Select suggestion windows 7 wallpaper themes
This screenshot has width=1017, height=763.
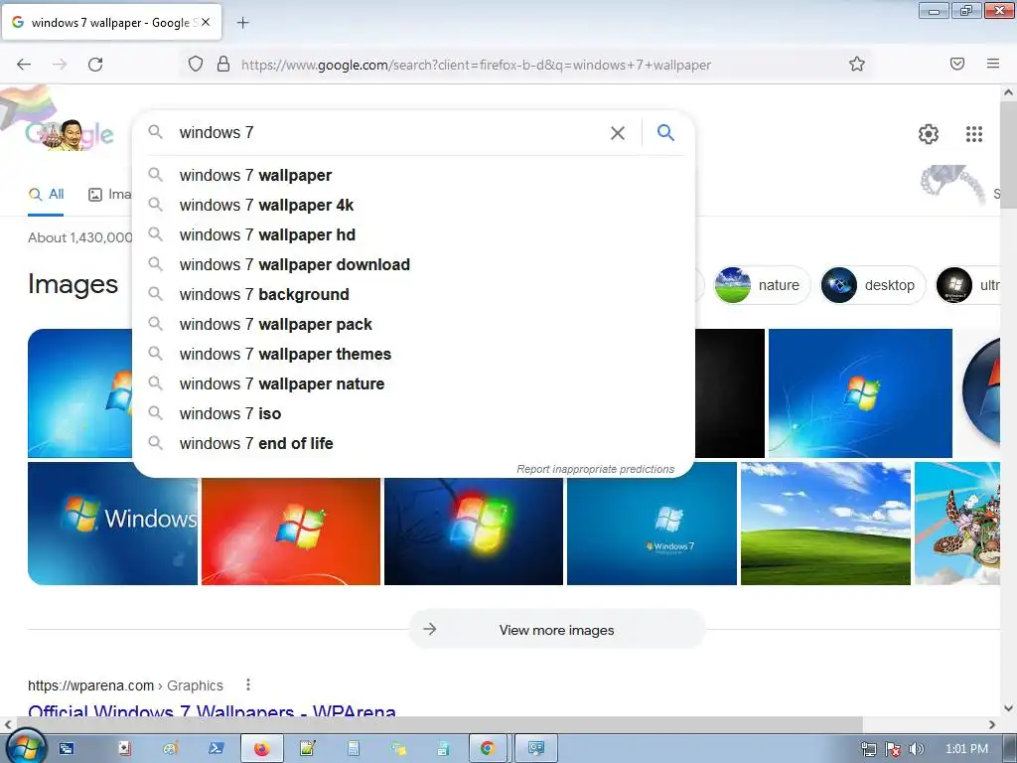(413, 355)
